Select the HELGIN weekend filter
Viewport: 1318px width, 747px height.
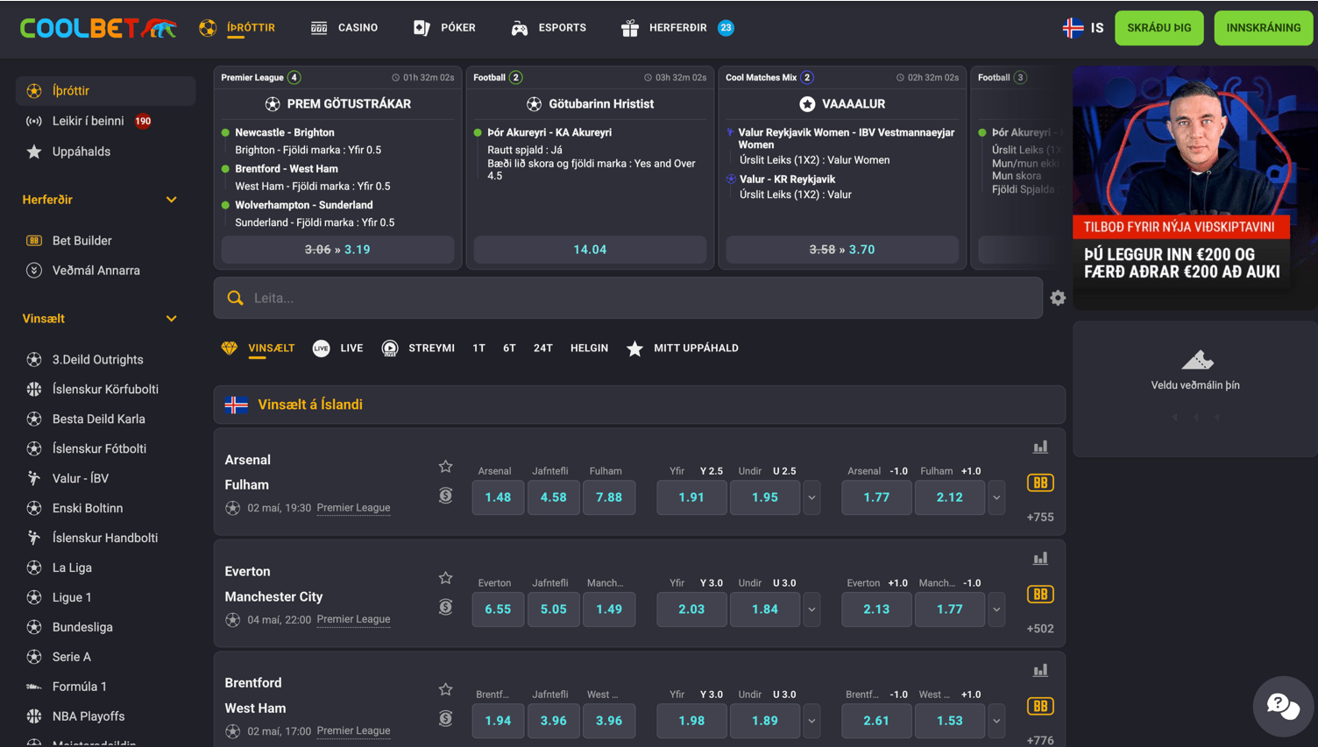[589, 349]
